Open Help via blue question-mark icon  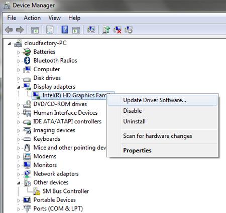65,30
